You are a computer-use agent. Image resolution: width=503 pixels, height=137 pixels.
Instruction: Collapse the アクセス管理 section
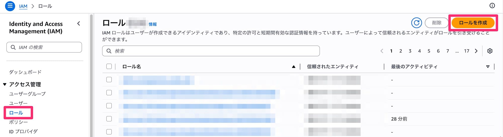pyautogui.click(x=5, y=85)
